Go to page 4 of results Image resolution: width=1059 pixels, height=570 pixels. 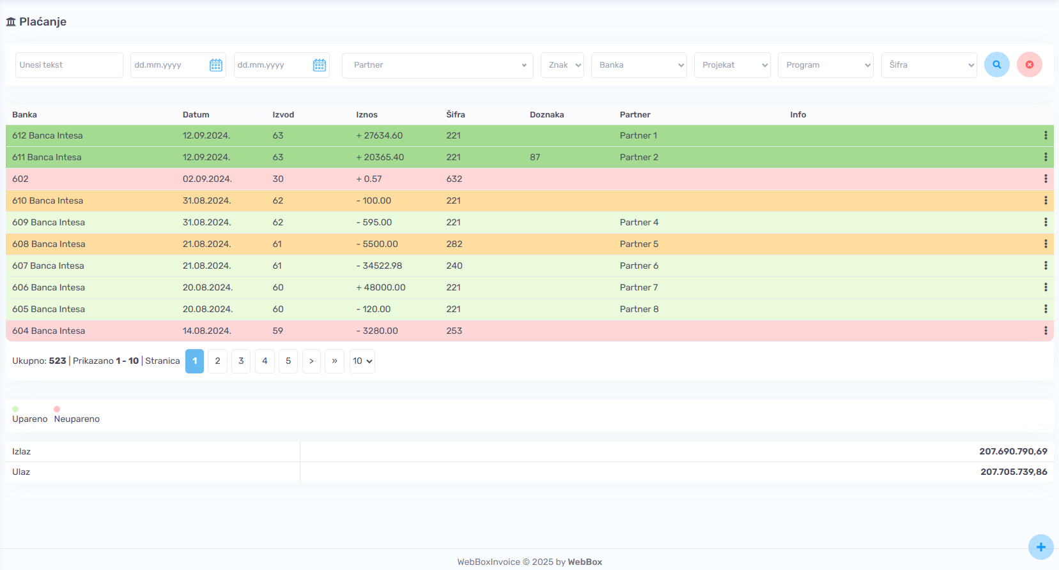[x=265, y=361]
